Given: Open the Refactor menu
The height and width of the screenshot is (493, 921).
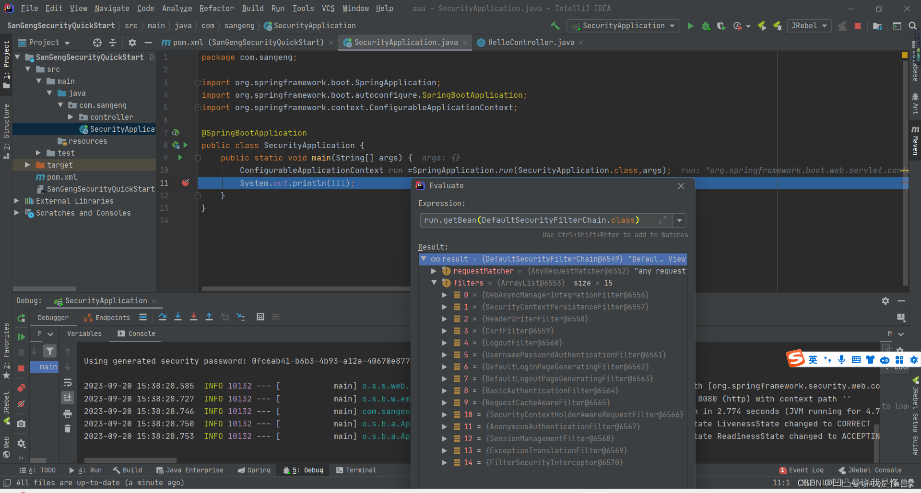Looking at the screenshot, I should [216, 8].
